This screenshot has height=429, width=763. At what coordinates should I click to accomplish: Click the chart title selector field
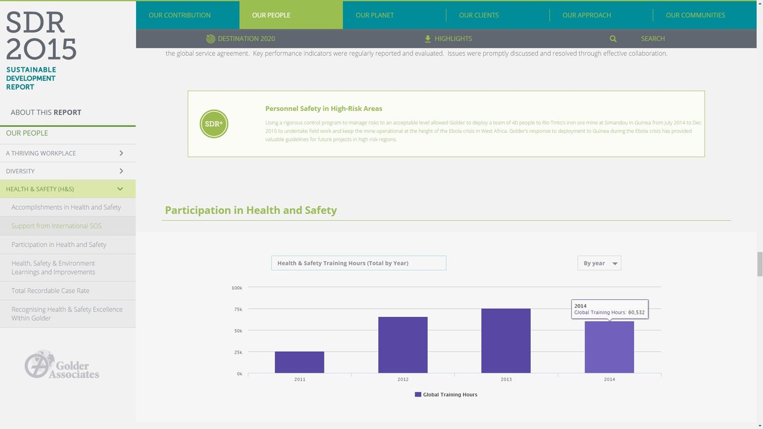coord(358,263)
